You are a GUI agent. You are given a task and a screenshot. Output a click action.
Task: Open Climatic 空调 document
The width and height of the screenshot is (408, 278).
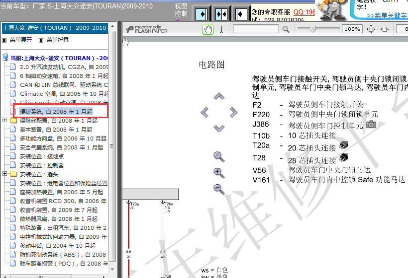pyautogui.click(x=64, y=94)
